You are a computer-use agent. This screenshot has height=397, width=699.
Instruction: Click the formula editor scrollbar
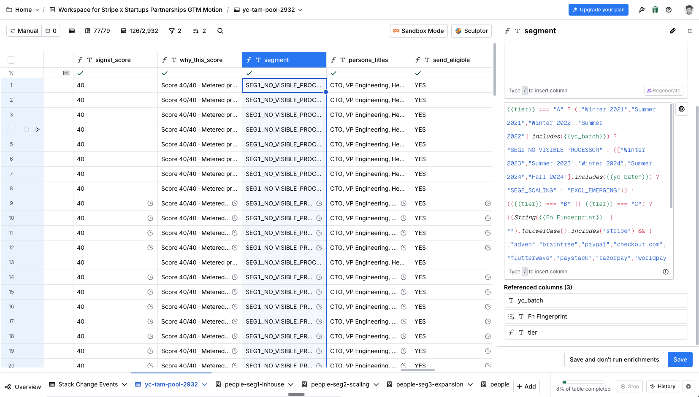[671, 156]
